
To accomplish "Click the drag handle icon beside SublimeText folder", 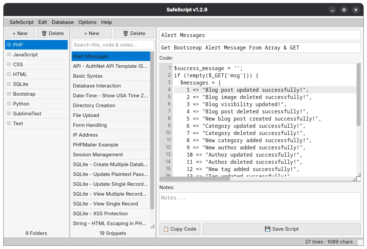I will (9, 113).
